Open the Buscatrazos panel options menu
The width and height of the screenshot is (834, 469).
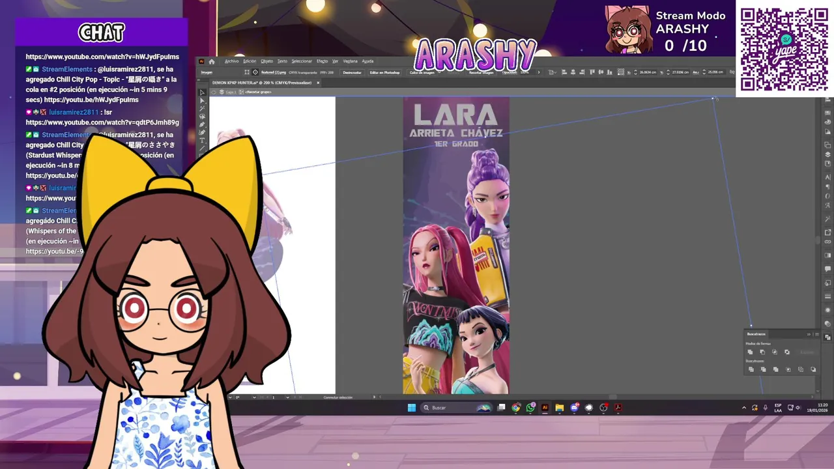817,334
